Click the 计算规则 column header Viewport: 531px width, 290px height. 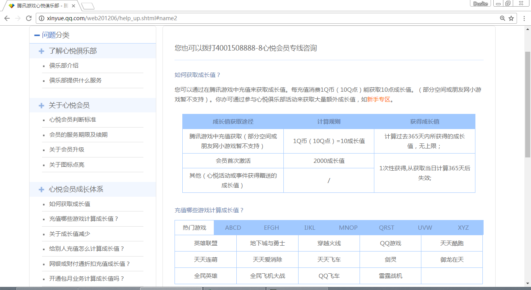329,122
